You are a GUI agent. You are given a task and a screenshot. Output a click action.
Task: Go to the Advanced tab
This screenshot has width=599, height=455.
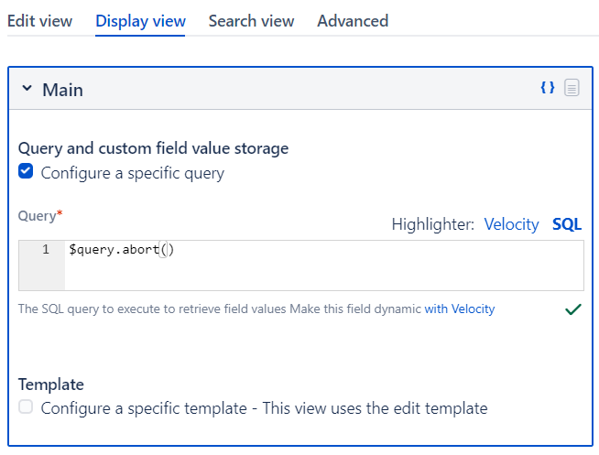click(353, 21)
